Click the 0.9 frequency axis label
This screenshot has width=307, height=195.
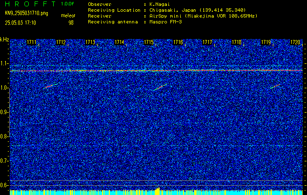click(x=4, y=112)
